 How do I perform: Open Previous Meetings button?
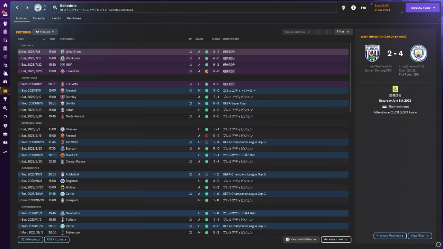click(x=390, y=236)
